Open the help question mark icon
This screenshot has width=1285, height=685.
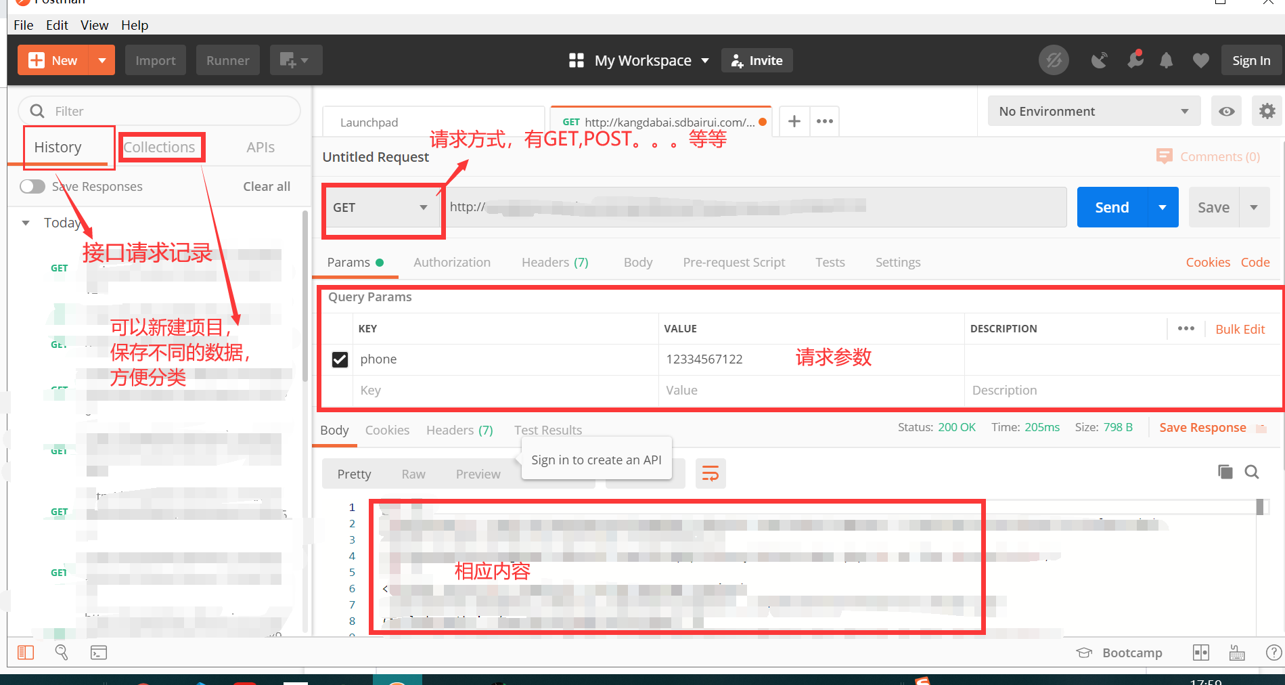click(1273, 653)
